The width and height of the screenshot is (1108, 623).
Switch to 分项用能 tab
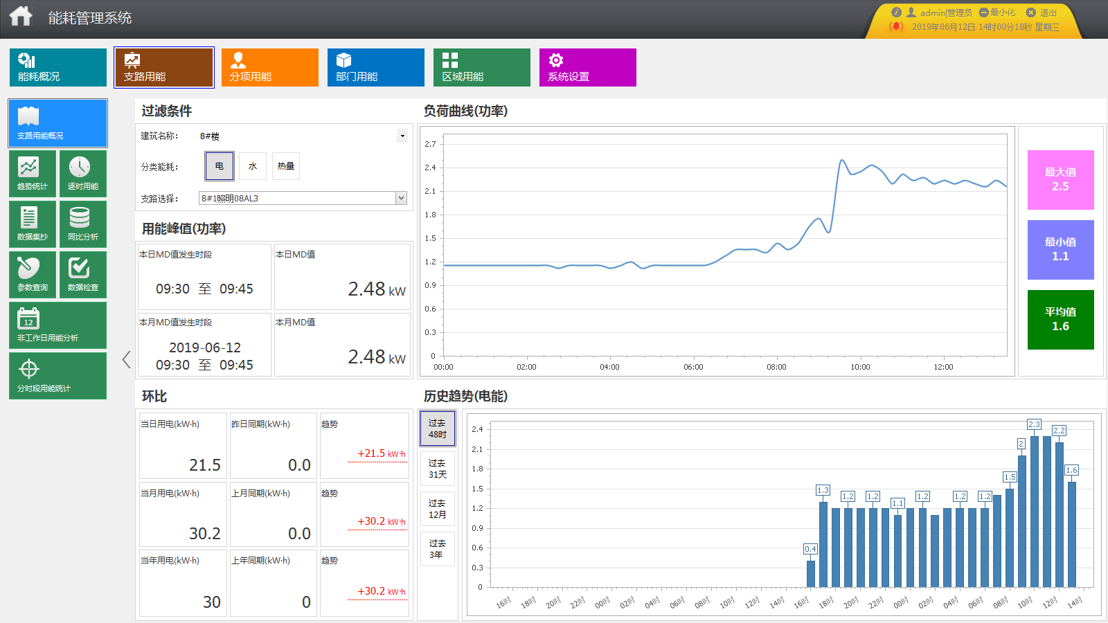[269, 67]
